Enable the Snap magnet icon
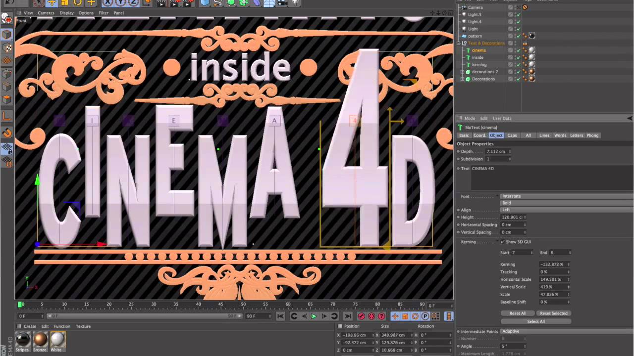This screenshot has width=634, height=356. click(x=7, y=133)
